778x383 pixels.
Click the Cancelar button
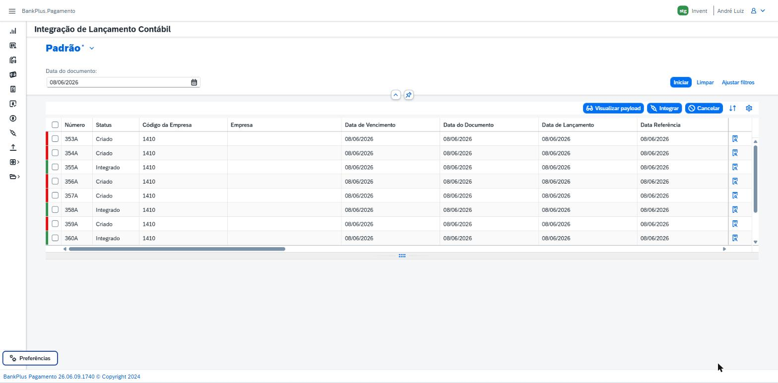704,108
